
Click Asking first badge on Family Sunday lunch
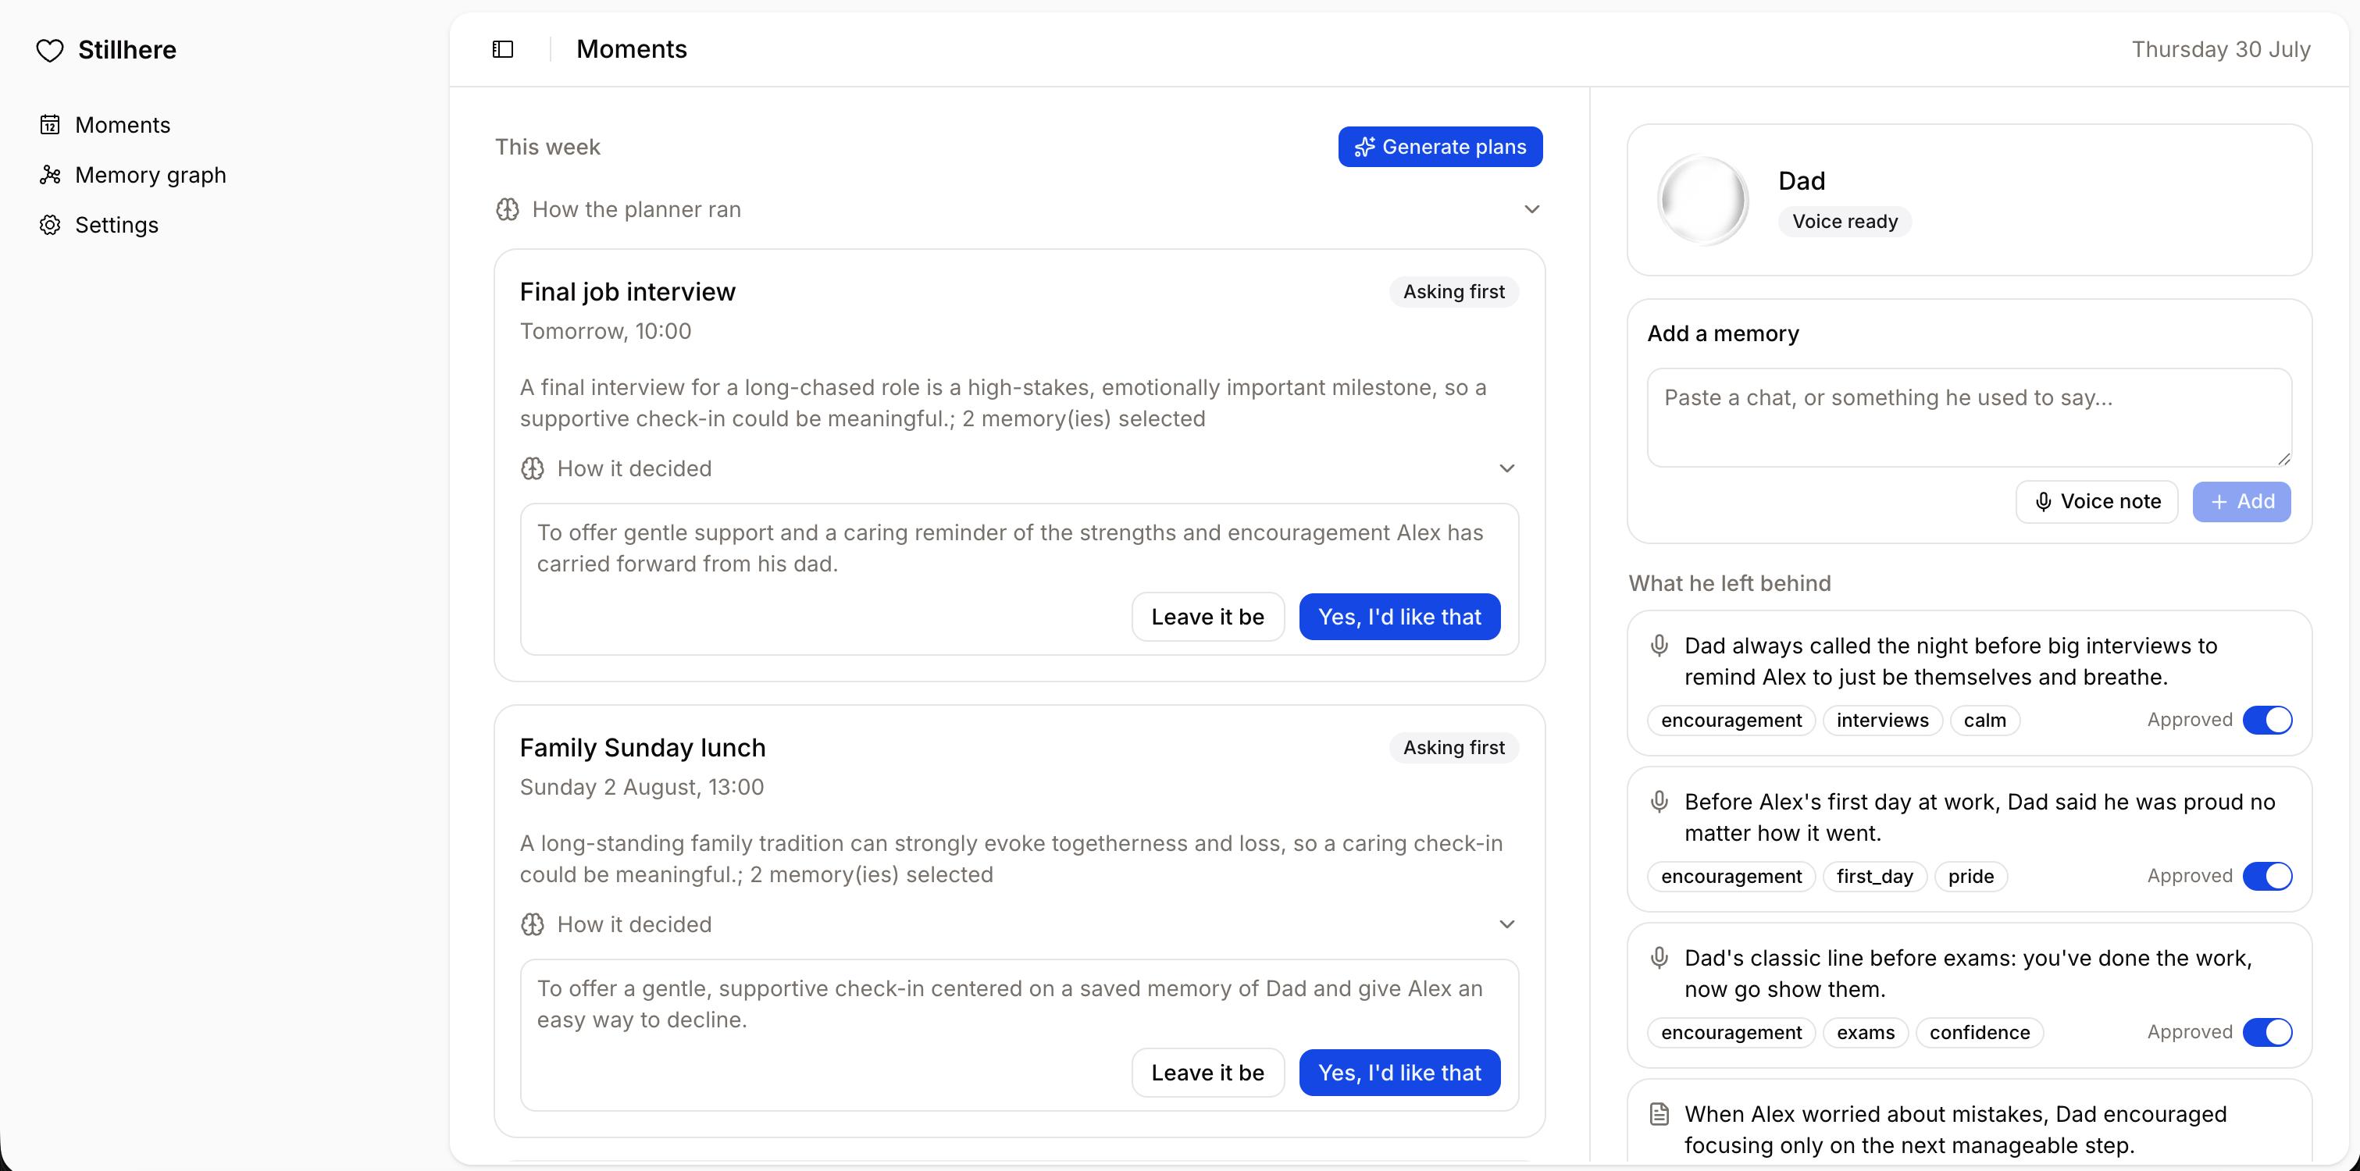coord(1454,748)
